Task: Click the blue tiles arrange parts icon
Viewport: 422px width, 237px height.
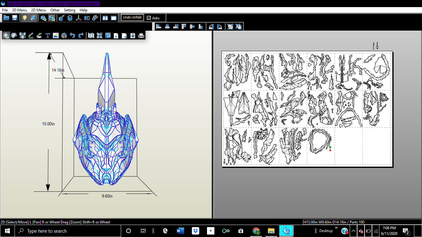Action: tap(108, 35)
